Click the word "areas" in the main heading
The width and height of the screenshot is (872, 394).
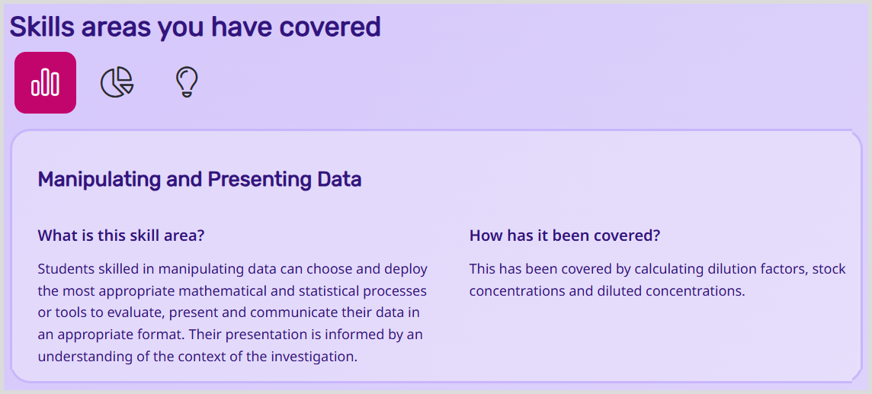(115, 27)
